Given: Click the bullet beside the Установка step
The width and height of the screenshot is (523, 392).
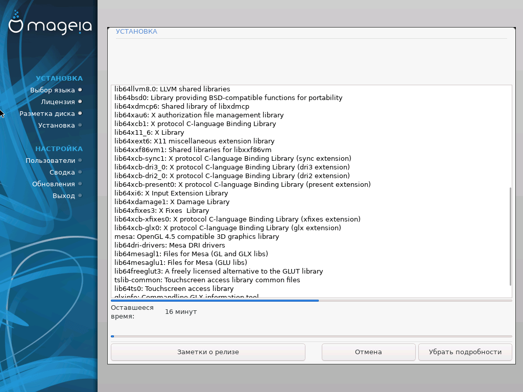Looking at the screenshot, I should click(x=80, y=125).
